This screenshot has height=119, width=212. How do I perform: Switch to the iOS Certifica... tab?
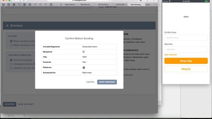103,4
